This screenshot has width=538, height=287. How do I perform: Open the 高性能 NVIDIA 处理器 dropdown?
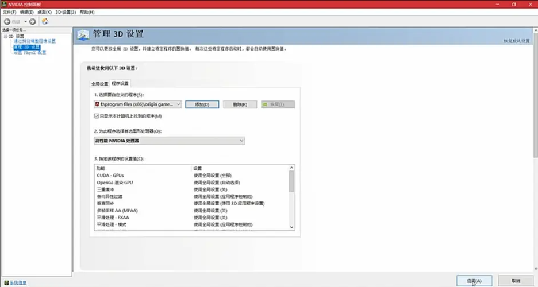click(169, 141)
